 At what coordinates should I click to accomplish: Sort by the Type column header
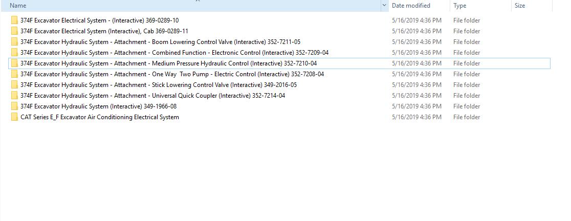tap(480, 6)
